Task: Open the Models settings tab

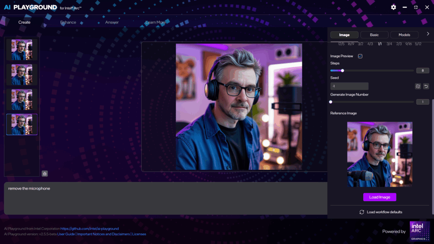Action: pos(404,35)
